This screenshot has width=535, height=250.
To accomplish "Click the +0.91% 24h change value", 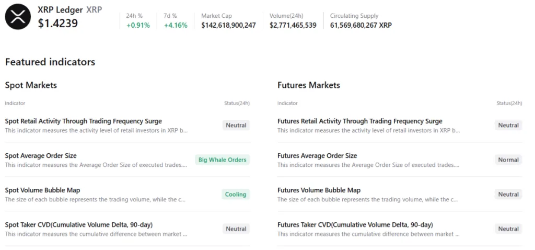I will 138,25.
